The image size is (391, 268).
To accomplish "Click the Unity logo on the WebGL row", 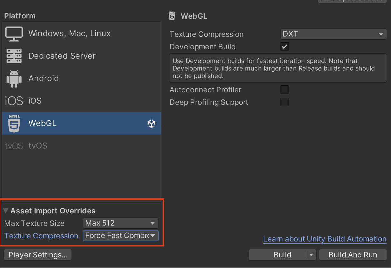I will click(151, 124).
